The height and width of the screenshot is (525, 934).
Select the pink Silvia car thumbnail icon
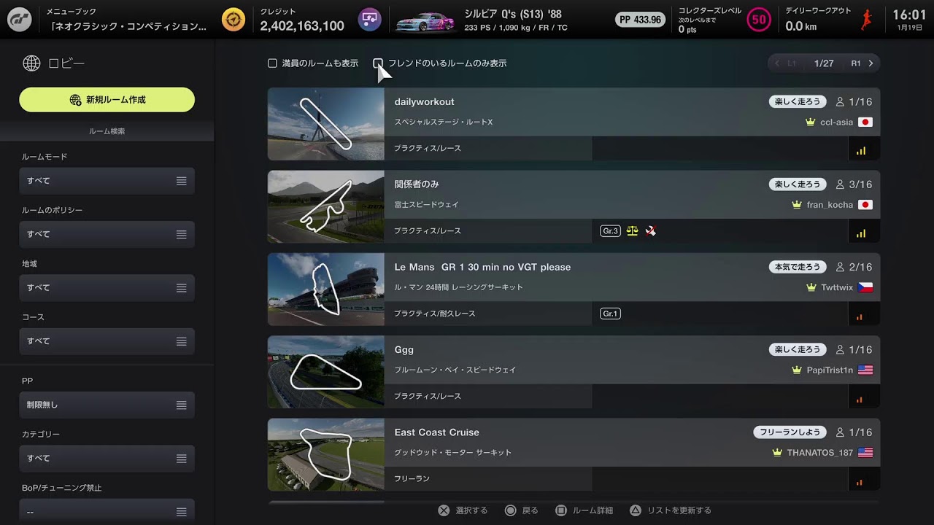(425, 21)
